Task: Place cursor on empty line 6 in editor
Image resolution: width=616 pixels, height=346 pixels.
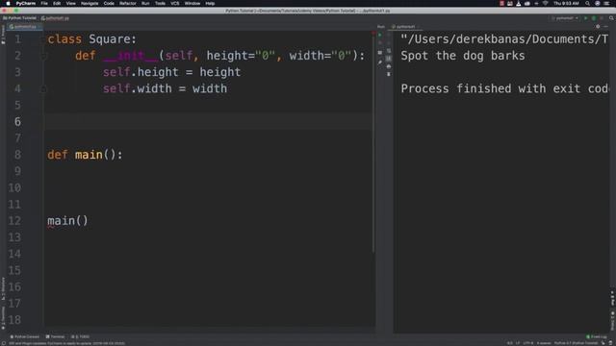Action: click(x=208, y=122)
